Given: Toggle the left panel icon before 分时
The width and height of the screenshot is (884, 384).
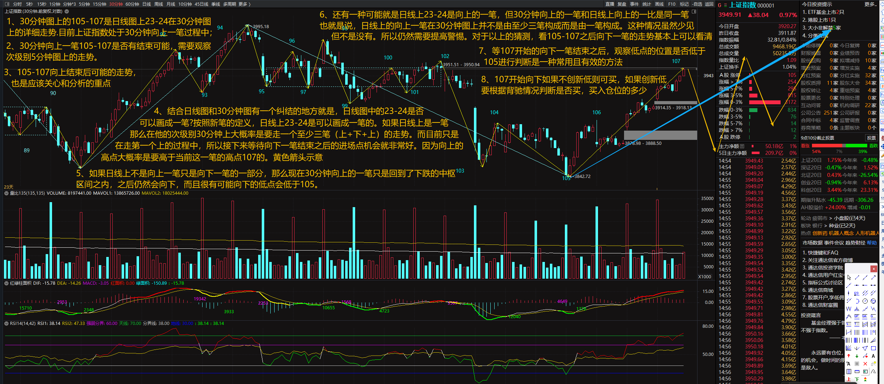Looking at the screenshot, I should pyautogui.click(x=7, y=4).
